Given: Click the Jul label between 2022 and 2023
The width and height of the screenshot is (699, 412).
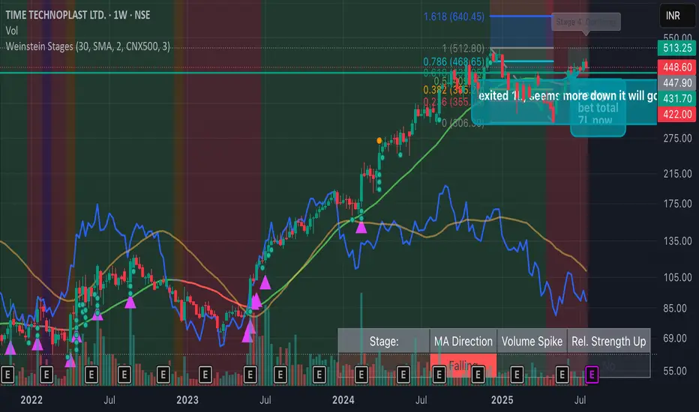Looking at the screenshot, I should (109, 400).
